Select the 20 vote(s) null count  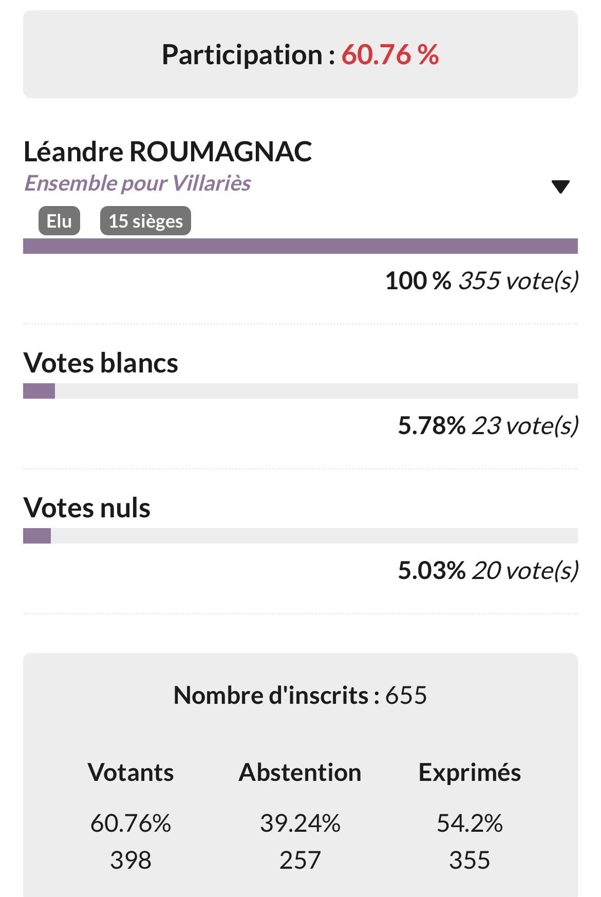pos(524,571)
